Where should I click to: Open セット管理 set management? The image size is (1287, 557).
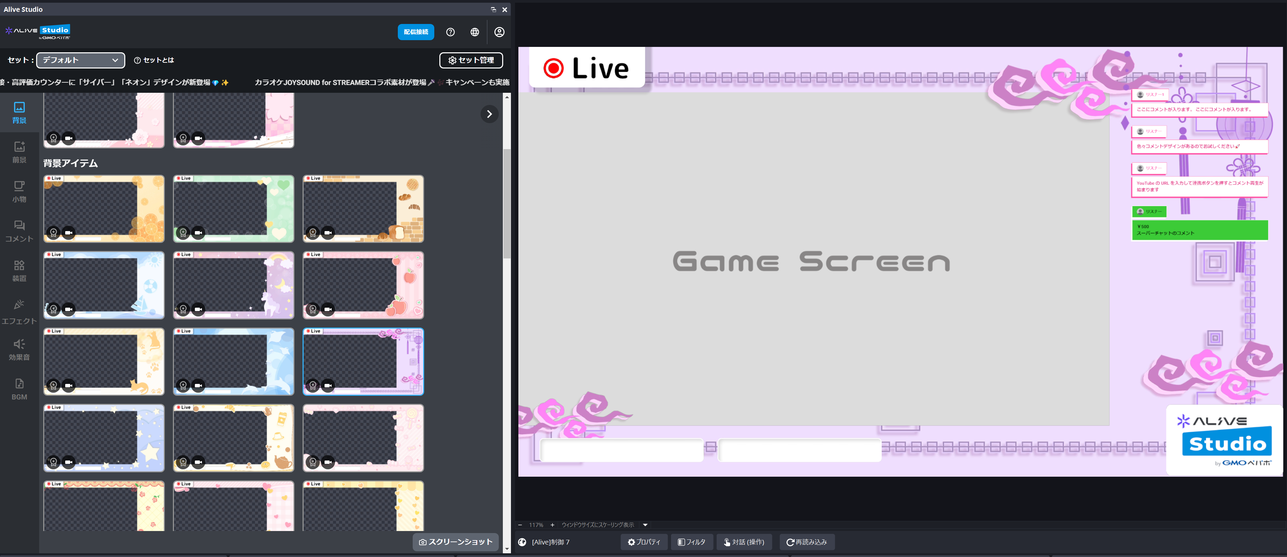pyautogui.click(x=471, y=60)
